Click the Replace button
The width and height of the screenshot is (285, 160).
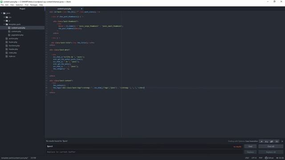pos(250,152)
